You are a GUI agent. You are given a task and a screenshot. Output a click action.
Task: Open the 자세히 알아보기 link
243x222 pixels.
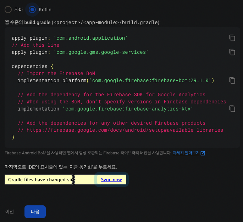click(186, 153)
